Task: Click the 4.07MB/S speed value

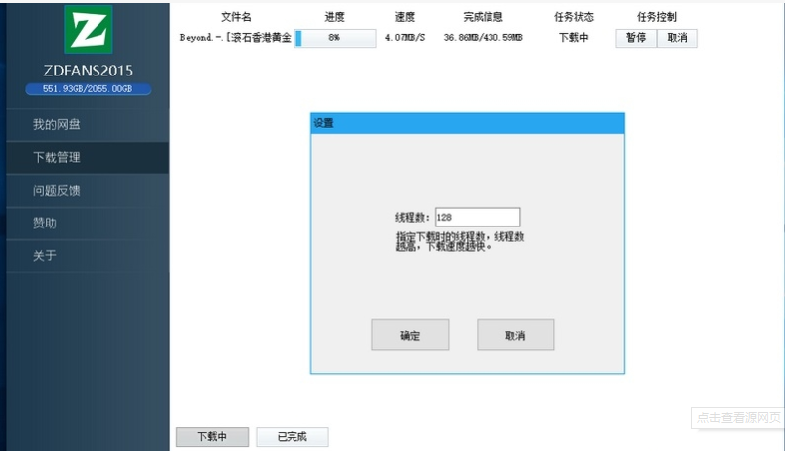Action: point(405,38)
